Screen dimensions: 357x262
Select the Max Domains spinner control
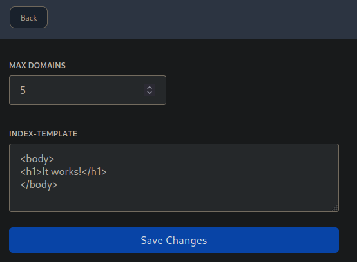point(150,90)
